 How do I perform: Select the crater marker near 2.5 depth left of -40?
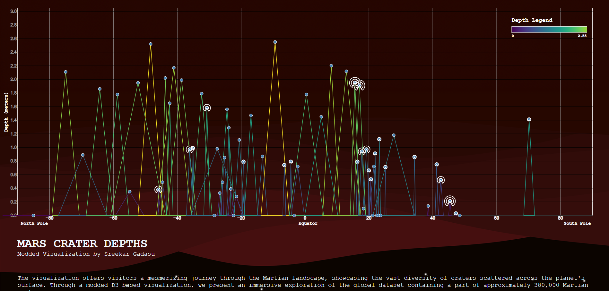[151, 44]
